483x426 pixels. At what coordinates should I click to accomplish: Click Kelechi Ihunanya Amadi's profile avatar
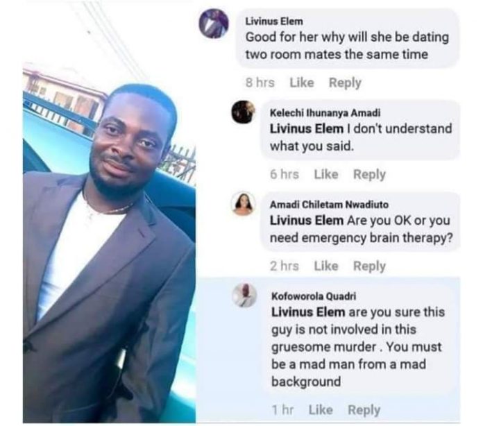[243, 111]
